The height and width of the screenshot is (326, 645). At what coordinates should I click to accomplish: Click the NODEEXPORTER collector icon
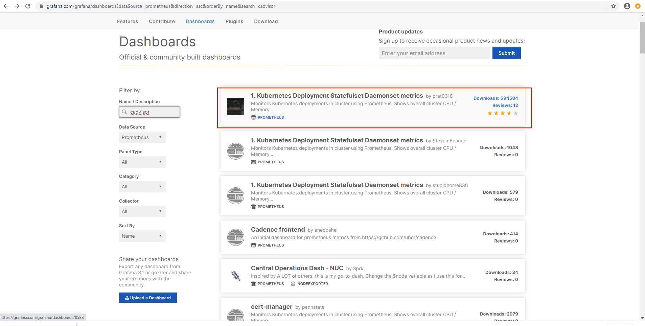[x=293, y=284]
